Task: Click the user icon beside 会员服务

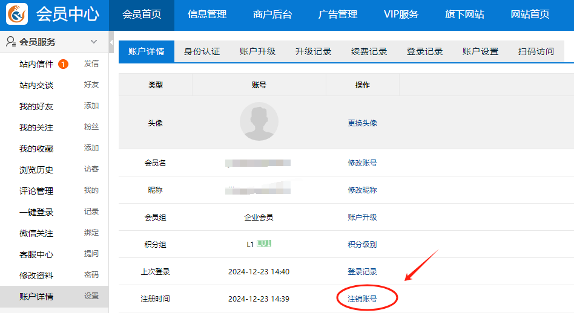Action: [10, 42]
